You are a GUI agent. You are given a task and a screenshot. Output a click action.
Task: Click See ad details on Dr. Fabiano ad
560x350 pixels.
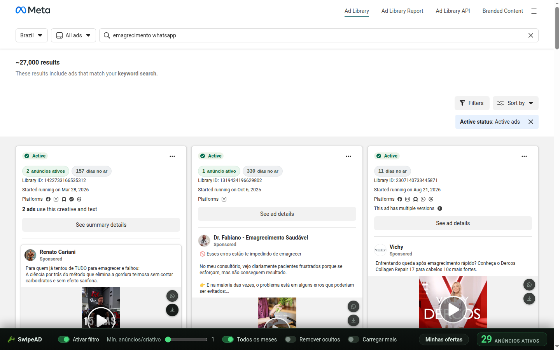[277, 214]
